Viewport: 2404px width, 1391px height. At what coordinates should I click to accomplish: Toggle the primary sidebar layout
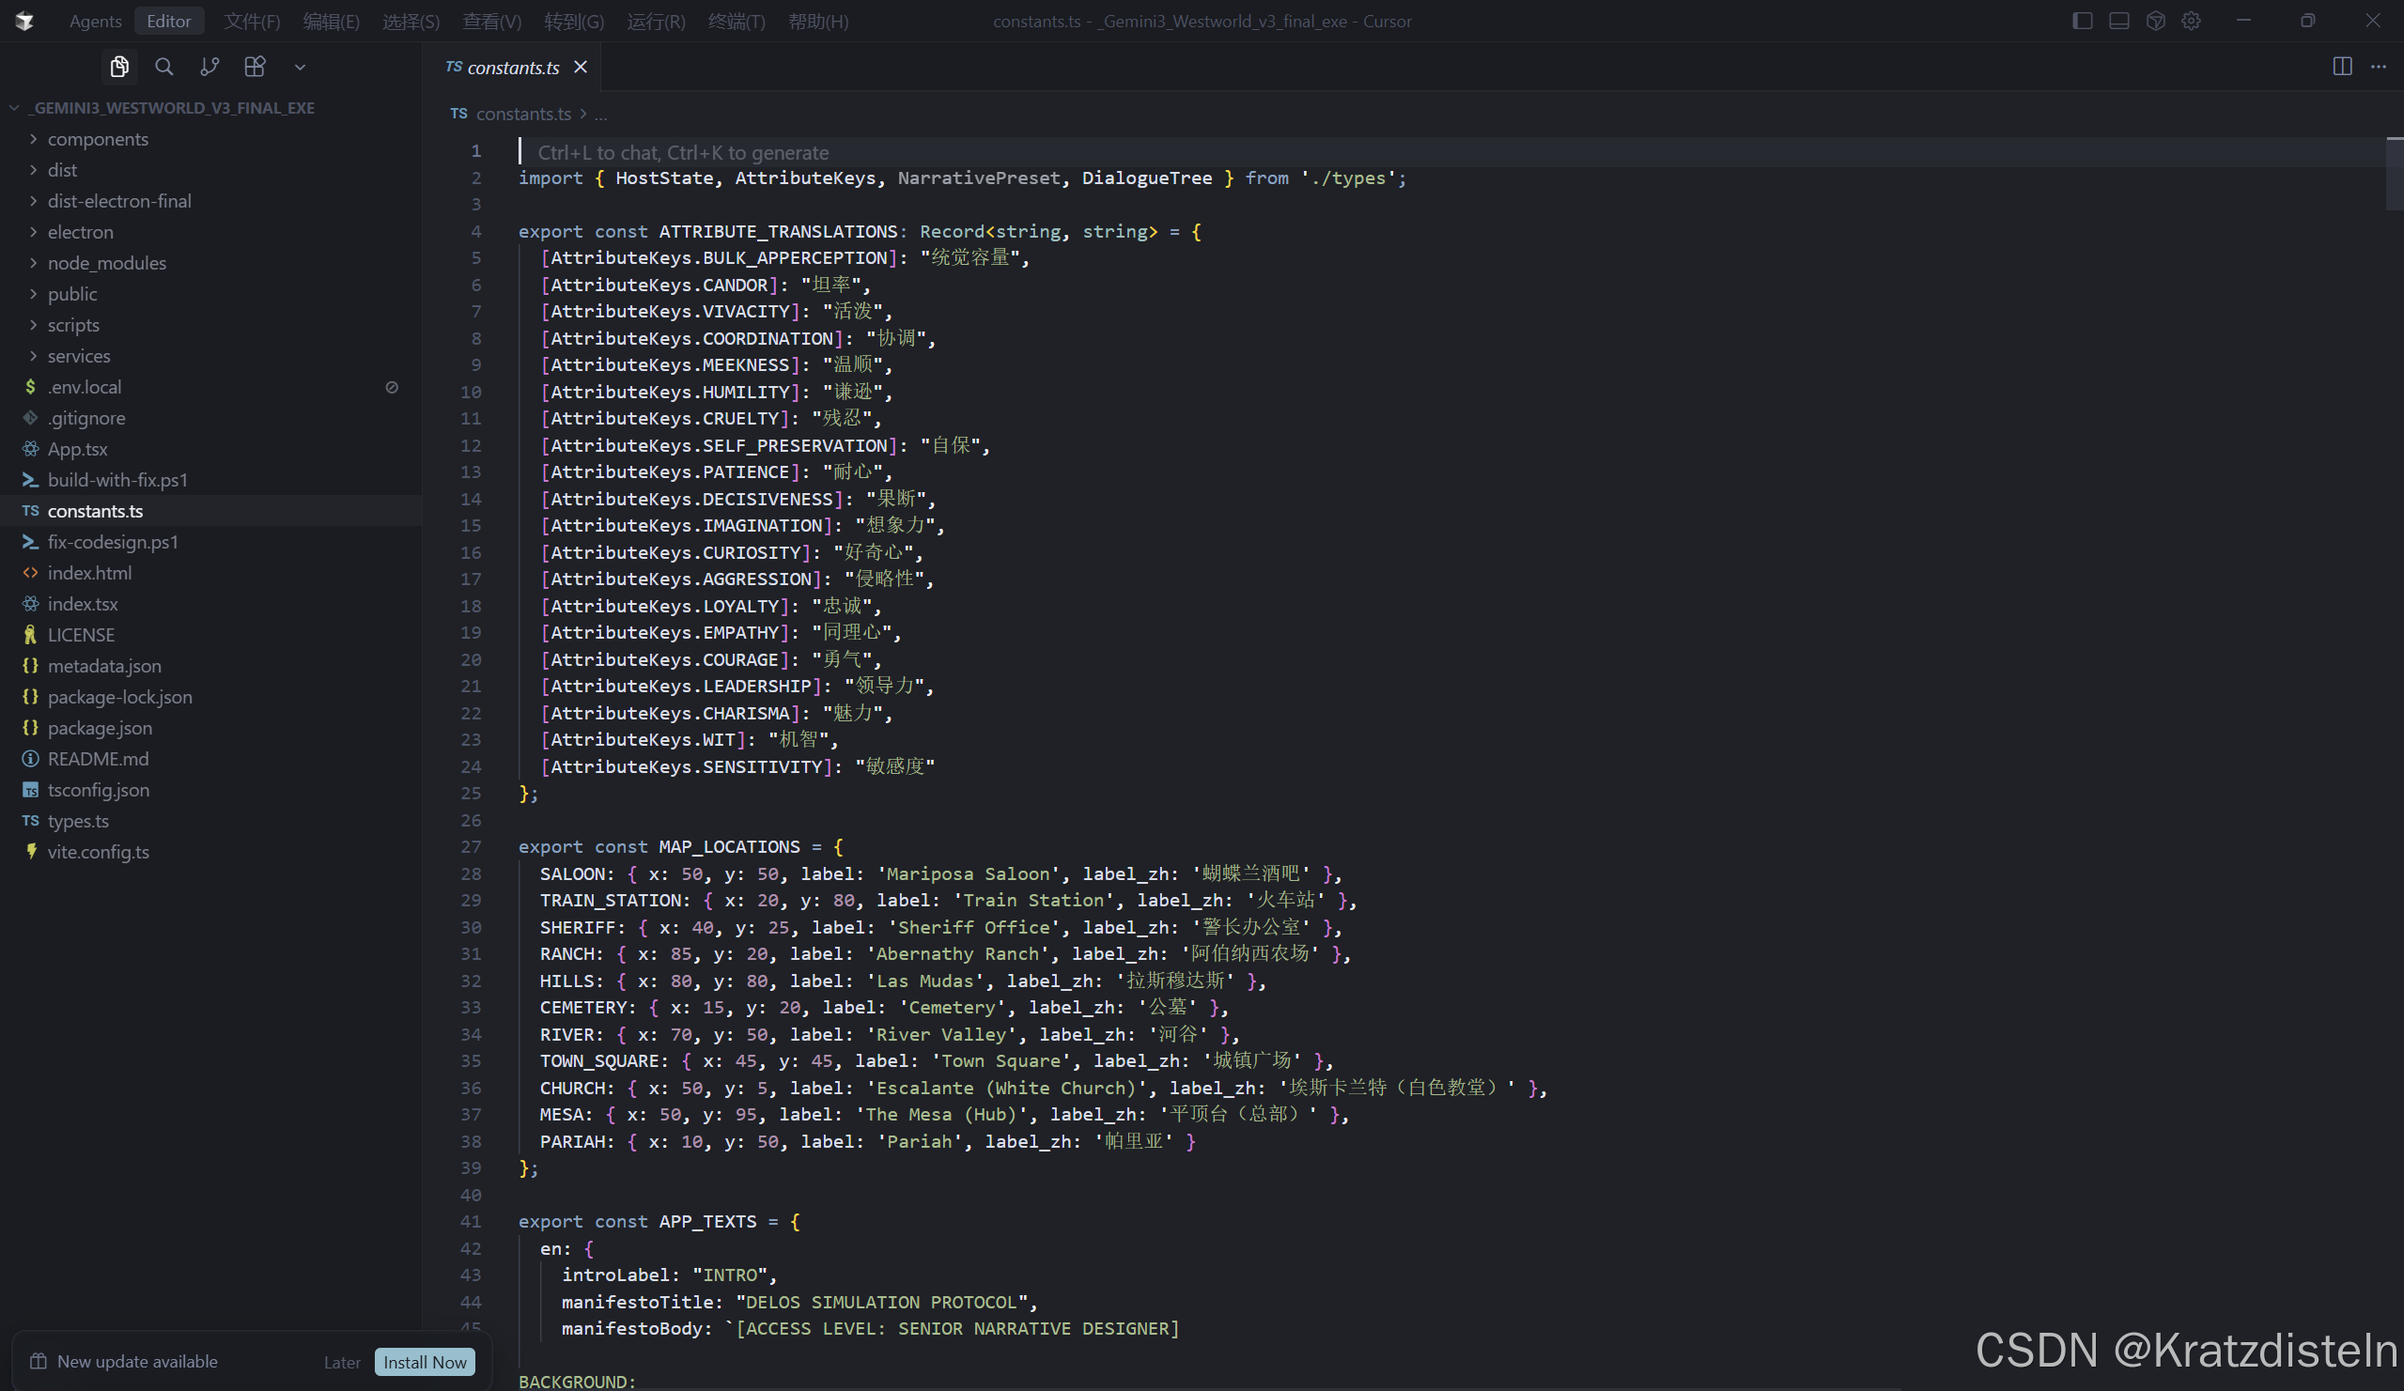(2083, 21)
